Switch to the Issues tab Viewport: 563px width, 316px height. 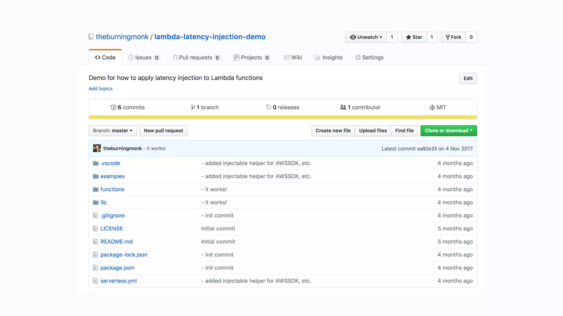click(x=143, y=57)
